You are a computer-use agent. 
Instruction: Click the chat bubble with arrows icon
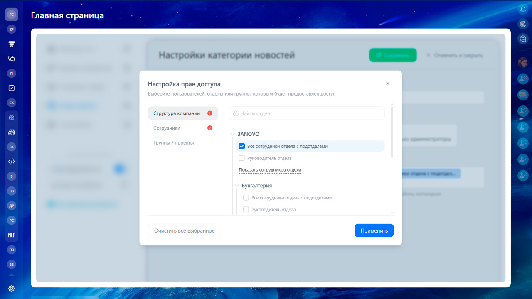523,39
